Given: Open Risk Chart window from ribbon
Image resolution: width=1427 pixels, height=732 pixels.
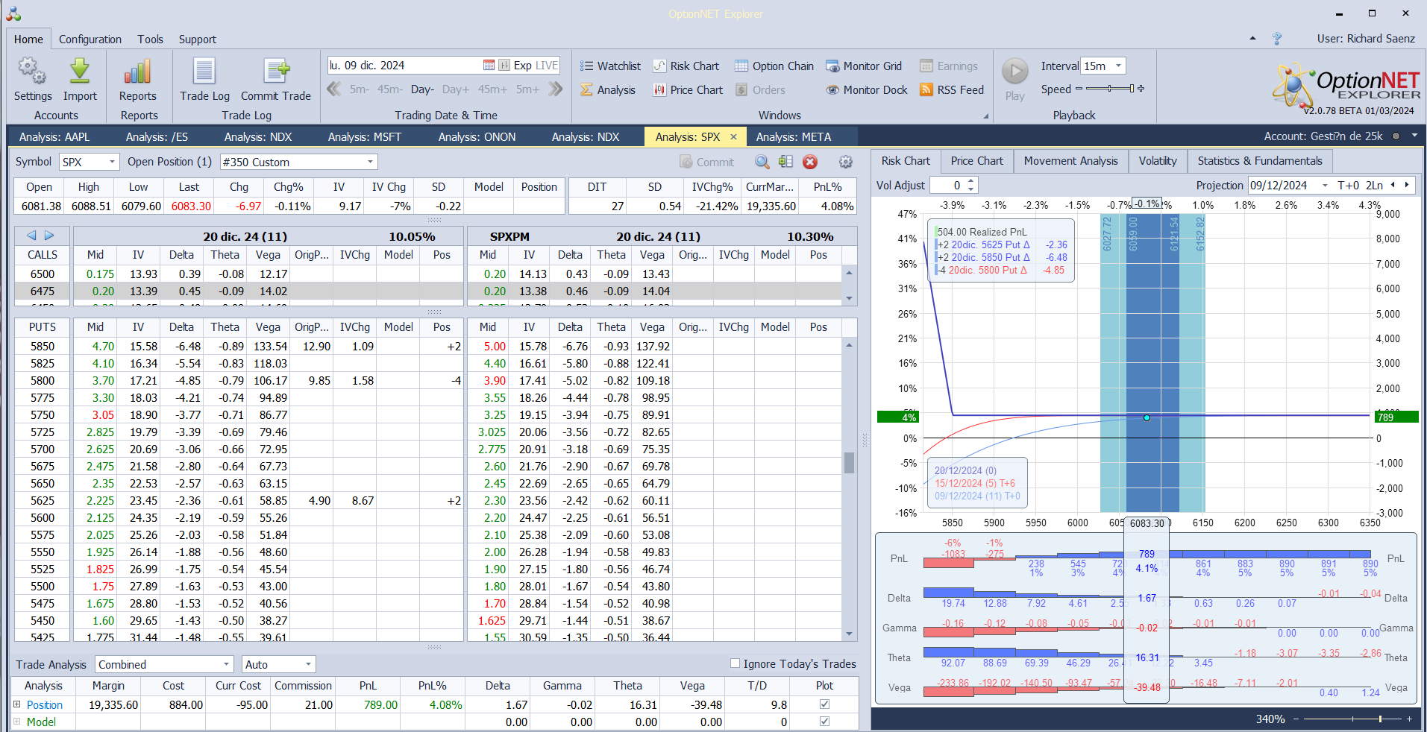Looking at the screenshot, I should click(686, 66).
